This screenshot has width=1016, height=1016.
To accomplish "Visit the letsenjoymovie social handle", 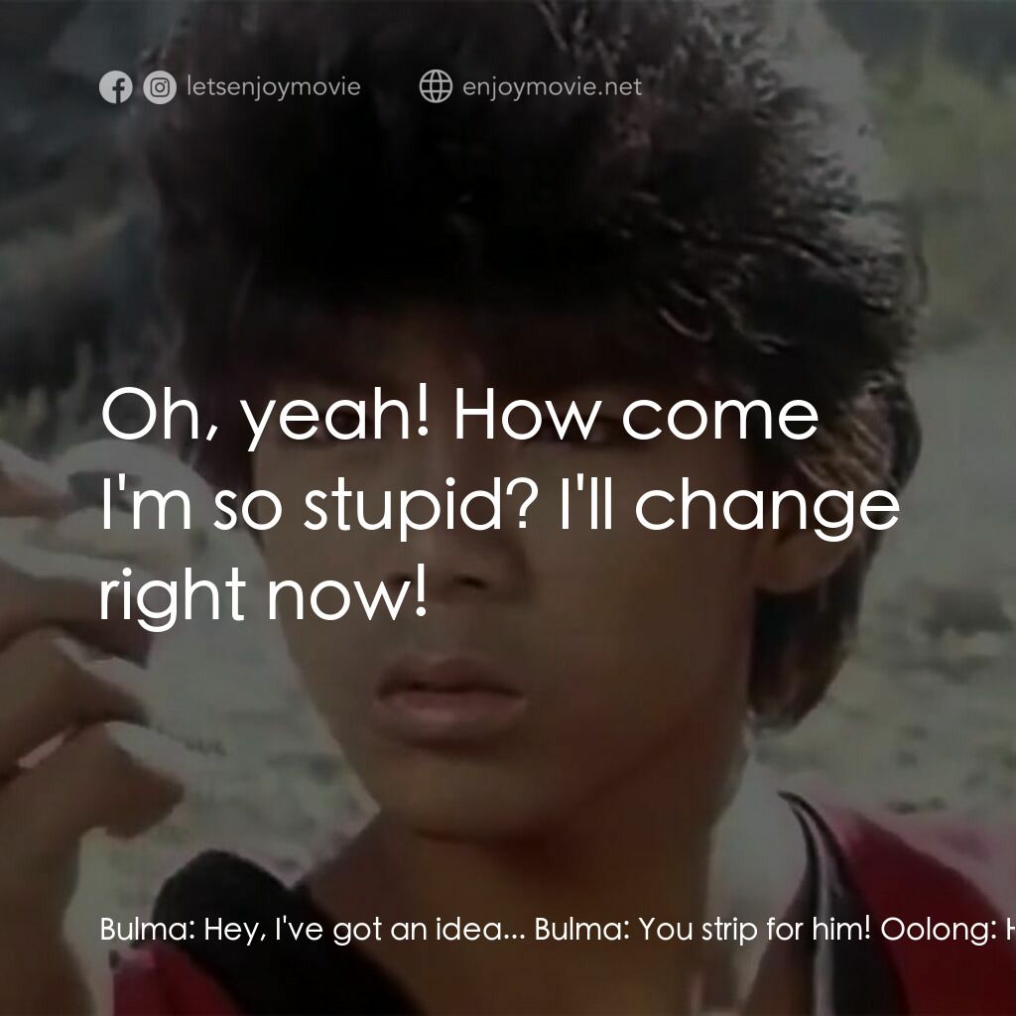I will [274, 86].
